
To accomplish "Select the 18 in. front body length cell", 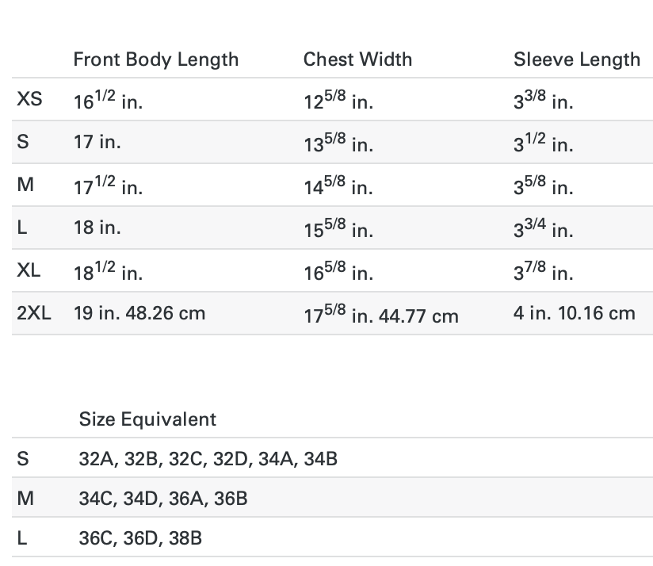I will point(97,228).
